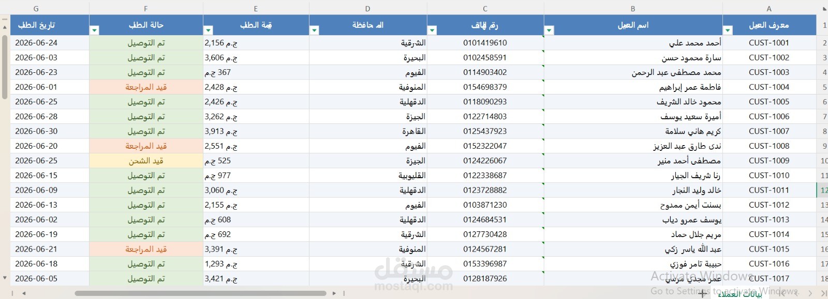Click the vertical scrollbar up arrow
This screenshot has width=828, height=299.
5,27
